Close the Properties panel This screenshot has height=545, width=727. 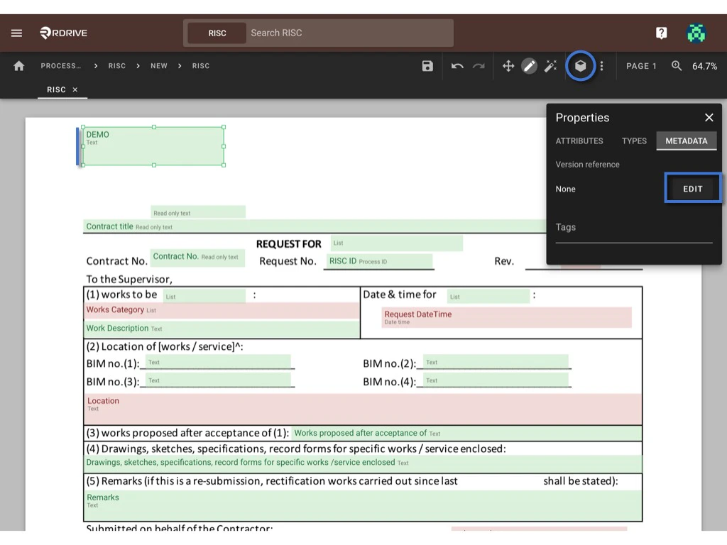pyautogui.click(x=709, y=117)
